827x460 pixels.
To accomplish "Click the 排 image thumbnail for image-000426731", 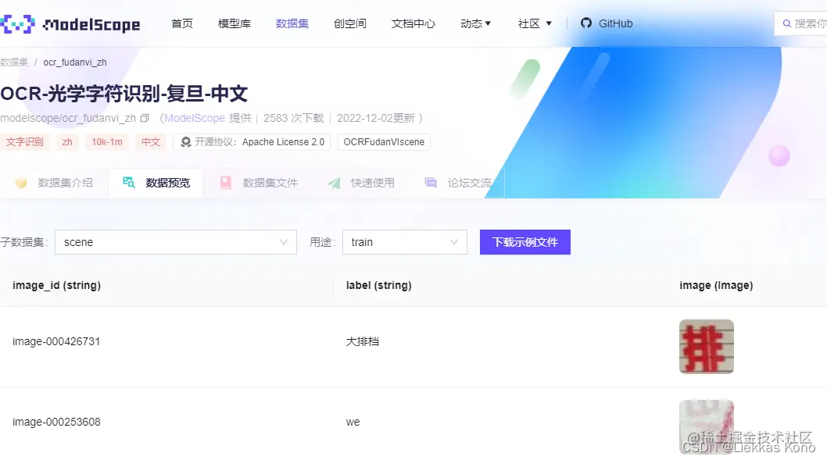I will (706, 346).
